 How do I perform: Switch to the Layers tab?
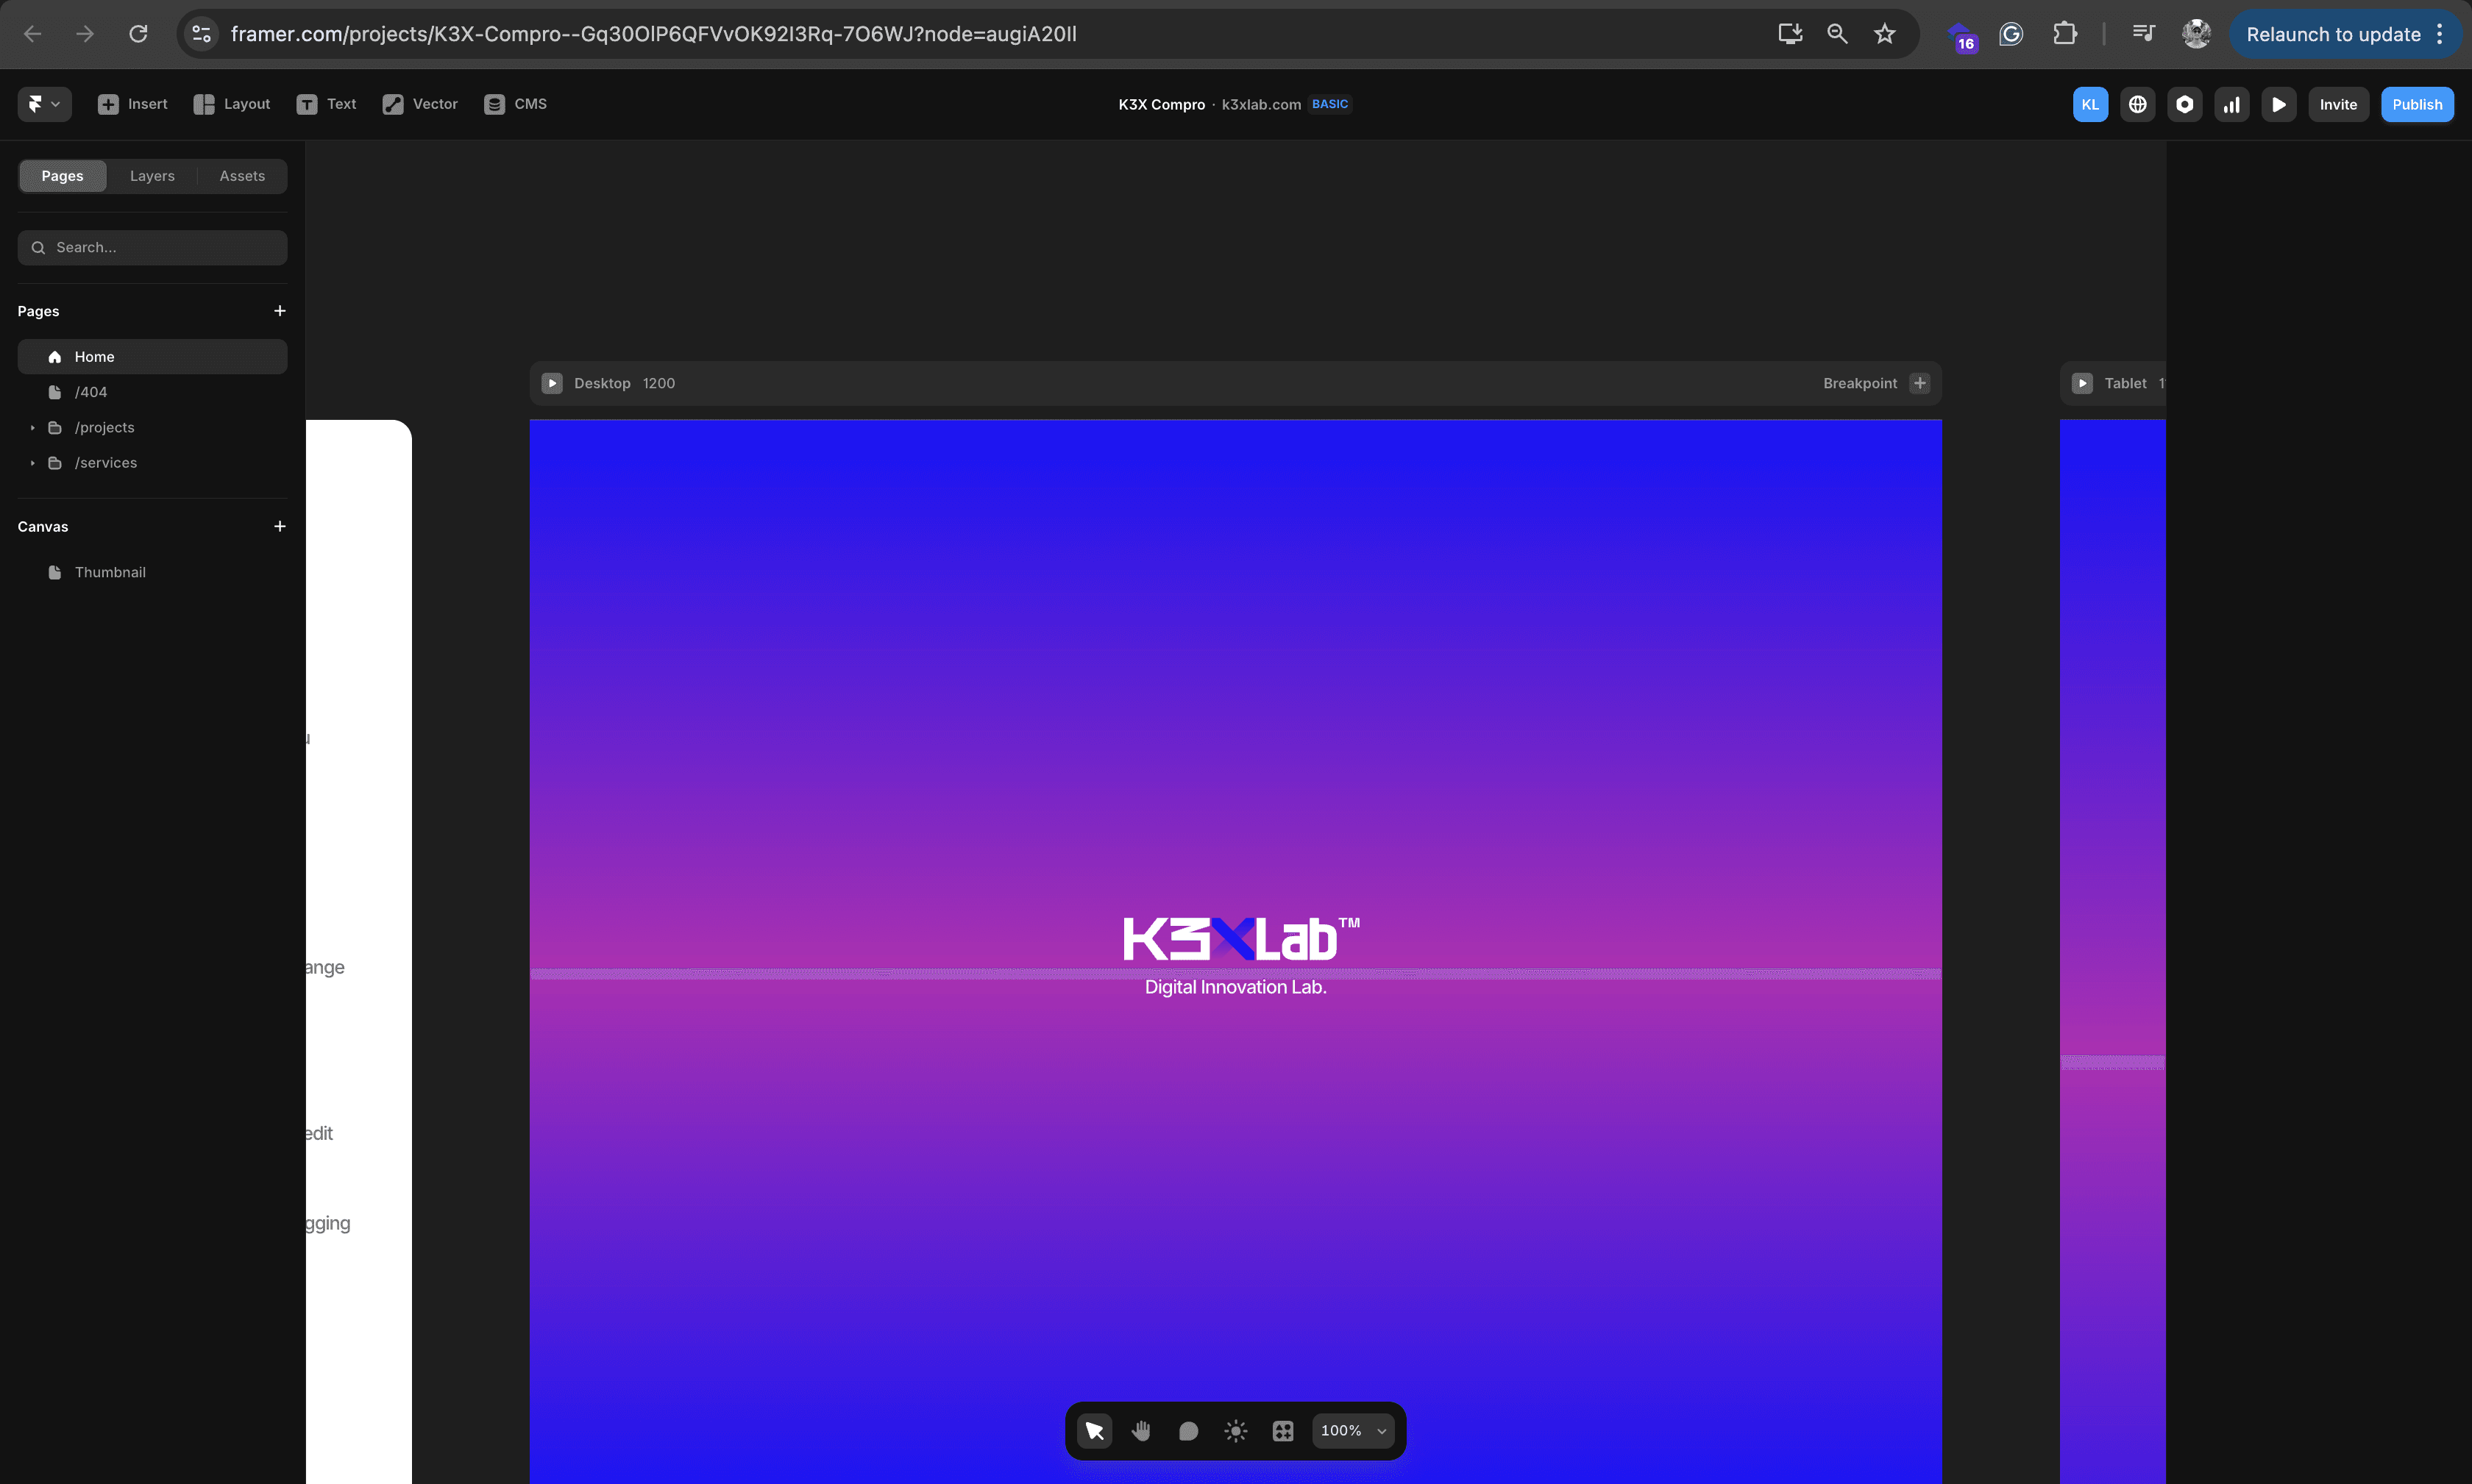point(152,176)
